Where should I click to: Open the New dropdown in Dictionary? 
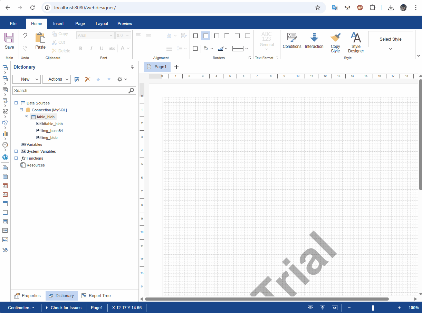tap(27, 79)
